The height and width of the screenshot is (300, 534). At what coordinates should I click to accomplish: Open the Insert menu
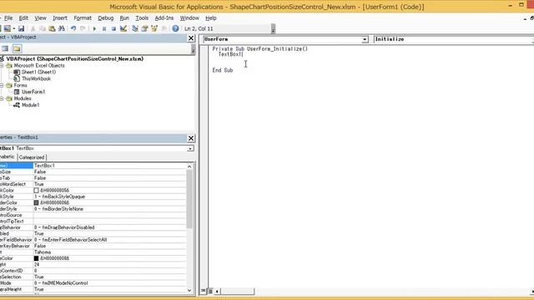[x=60, y=18]
